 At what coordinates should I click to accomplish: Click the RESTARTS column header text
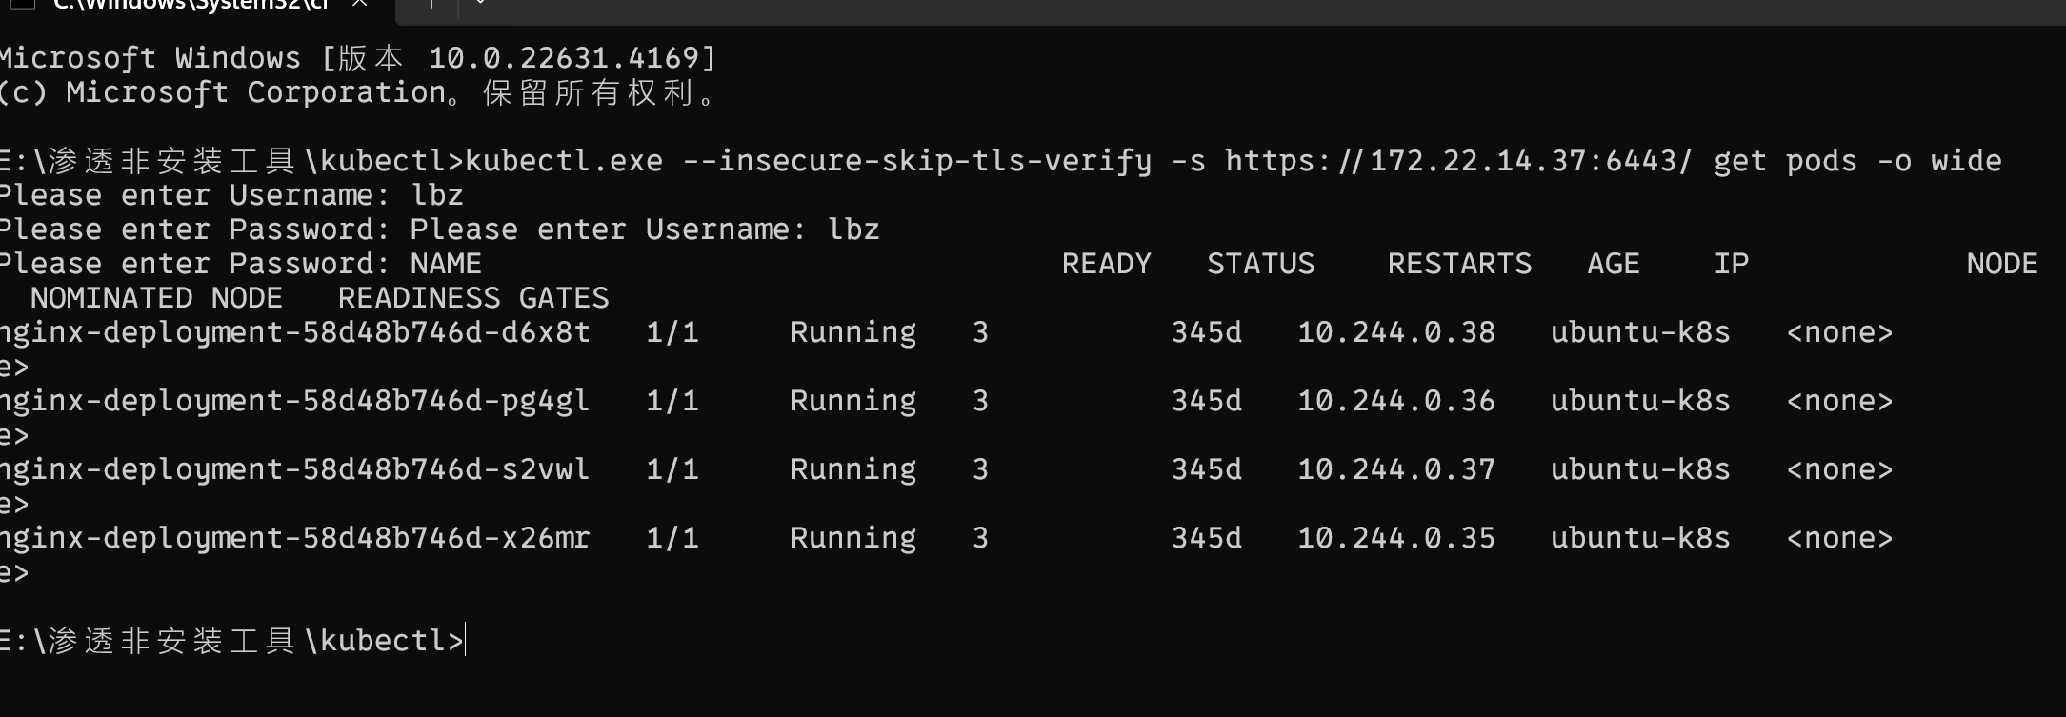coord(1459,264)
